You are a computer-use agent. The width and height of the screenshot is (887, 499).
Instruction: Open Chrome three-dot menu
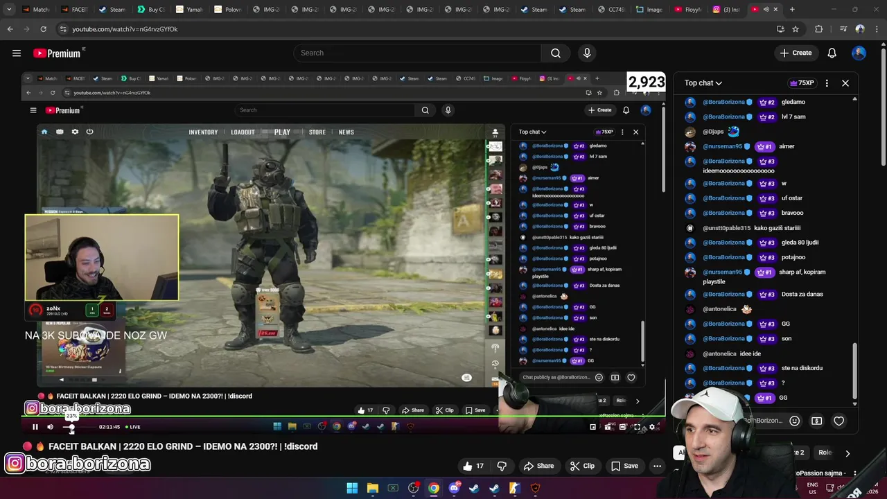(x=876, y=29)
